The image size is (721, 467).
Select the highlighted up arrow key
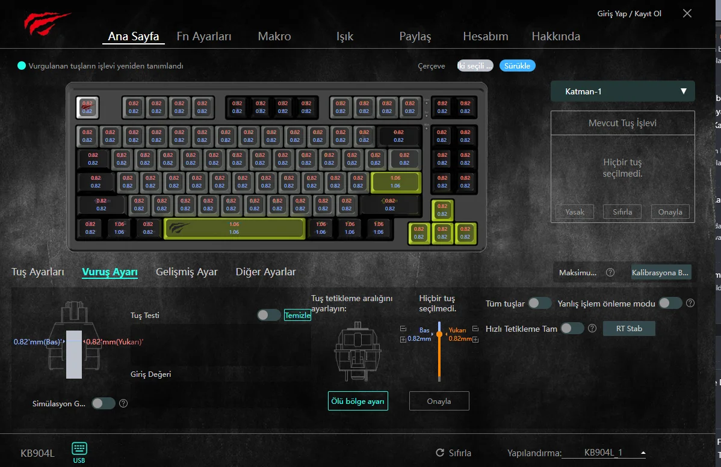point(442,210)
